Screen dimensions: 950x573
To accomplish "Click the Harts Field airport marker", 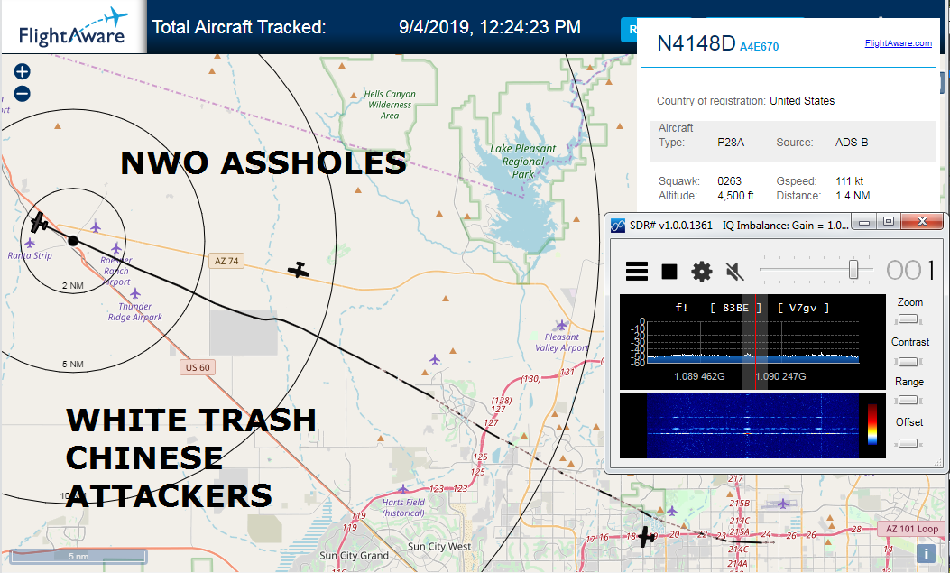I will coord(403,489).
